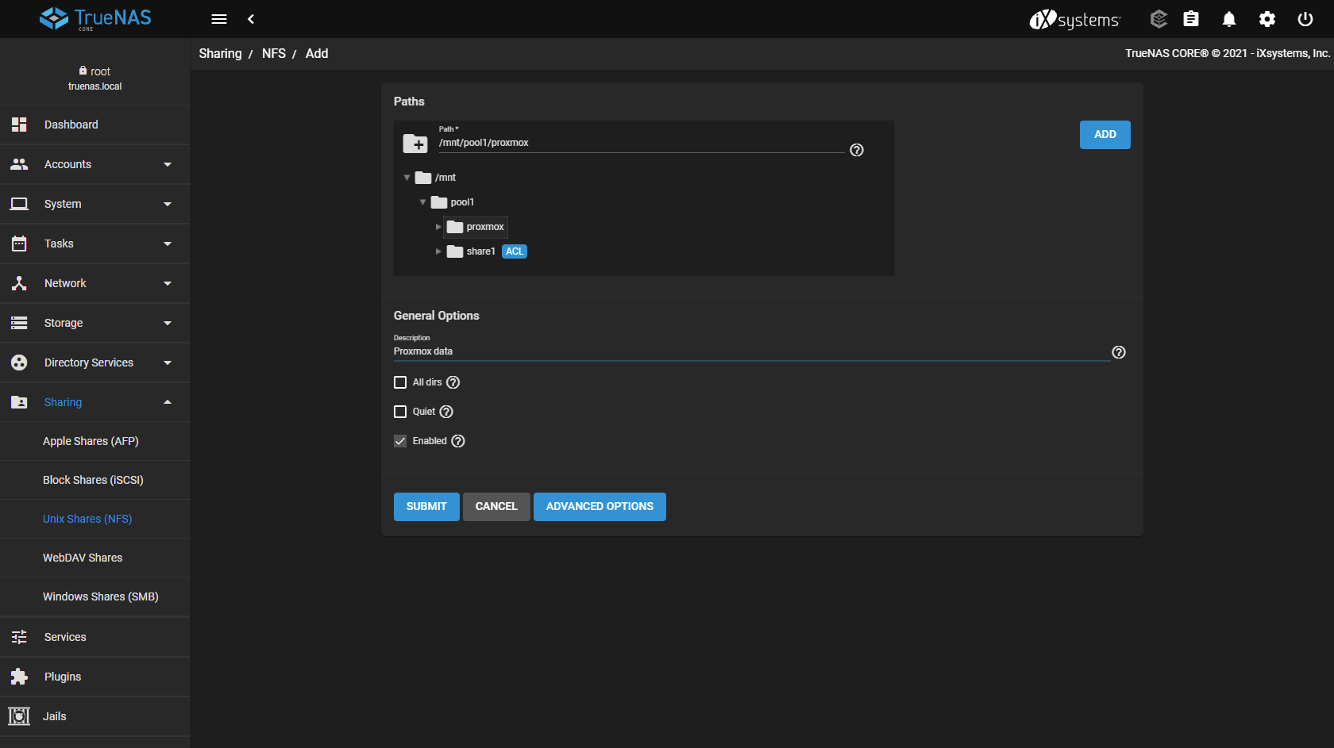Viewport: 1334px width, 748px height.
Task: Click the TrueNAS logo
Action: (95, 18)
